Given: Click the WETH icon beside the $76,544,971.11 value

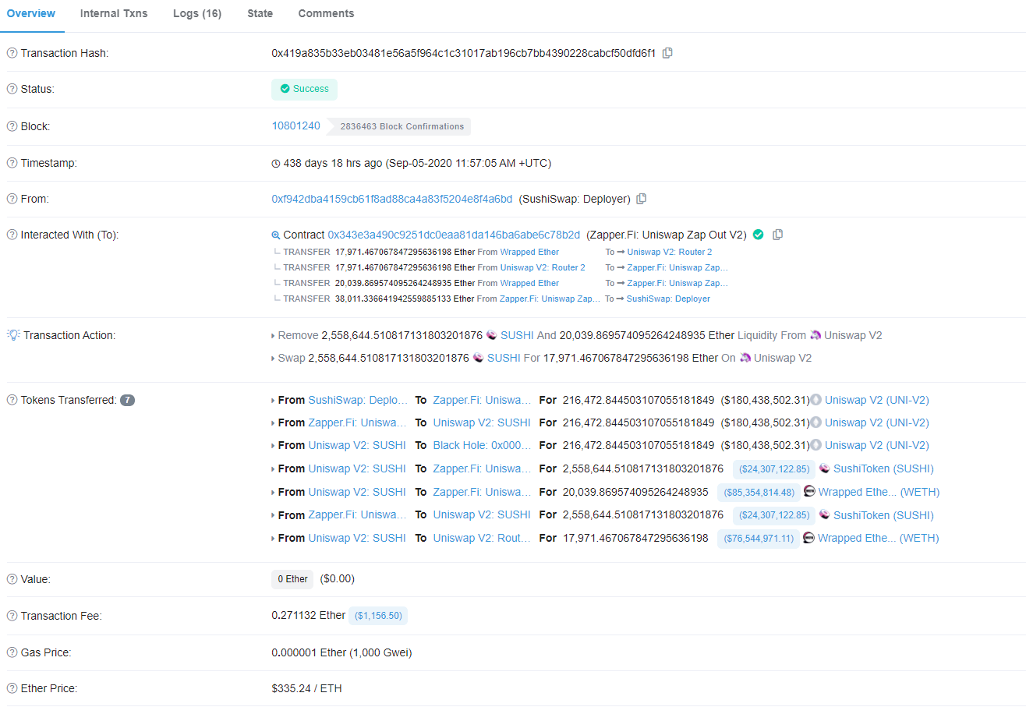Looking at the screenshot, I should [x=808, y=538].
